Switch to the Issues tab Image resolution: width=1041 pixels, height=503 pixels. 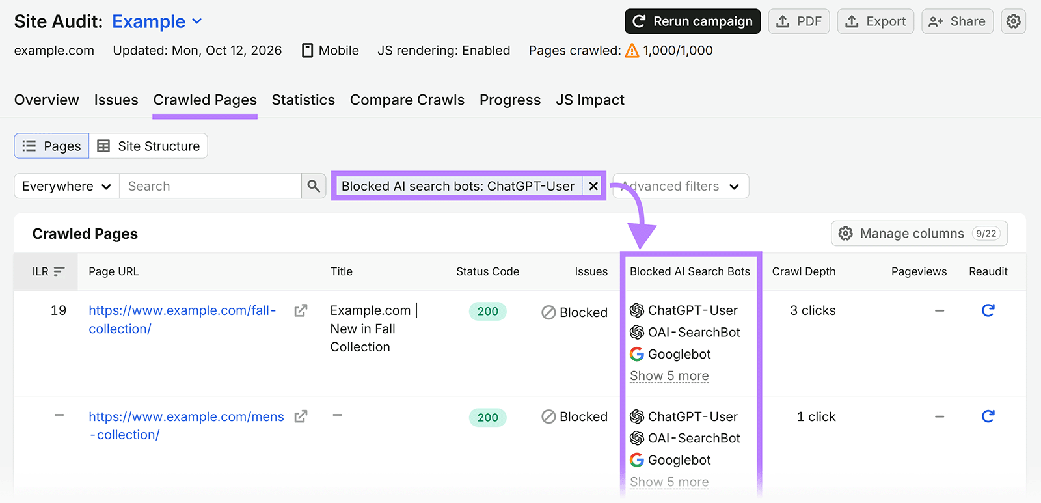pos(116,100)
